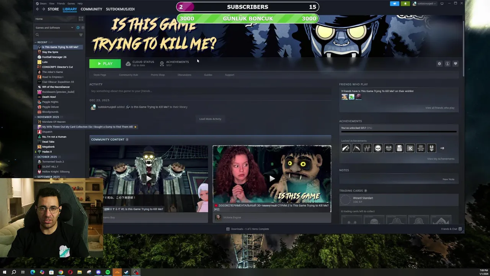Open Windows Start menu
490x276 pixels.
(4, 272)
